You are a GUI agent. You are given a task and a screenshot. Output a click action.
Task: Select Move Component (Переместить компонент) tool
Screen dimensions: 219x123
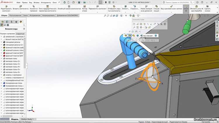(x=98, y=8)
